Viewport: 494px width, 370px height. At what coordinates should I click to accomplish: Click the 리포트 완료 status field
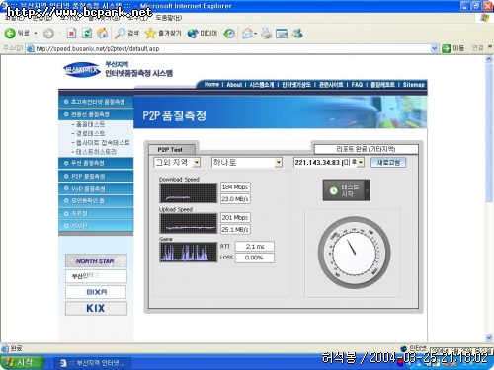[x=366, y=149]
